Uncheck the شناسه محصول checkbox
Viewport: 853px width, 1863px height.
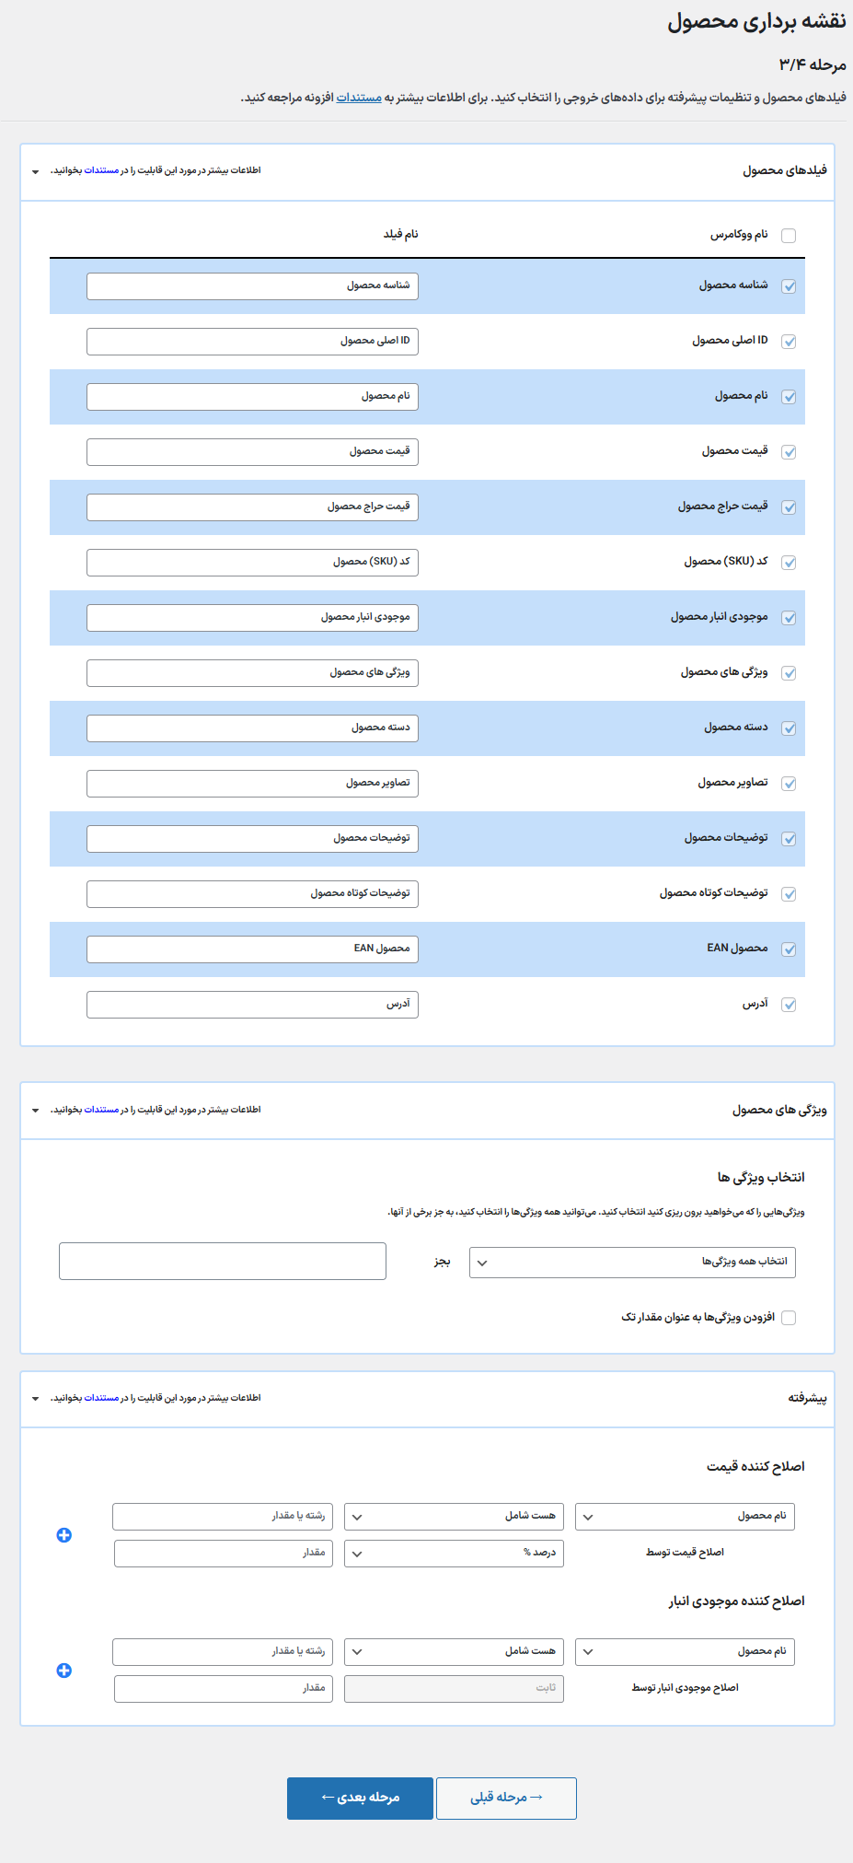click(x=789, y=286)
